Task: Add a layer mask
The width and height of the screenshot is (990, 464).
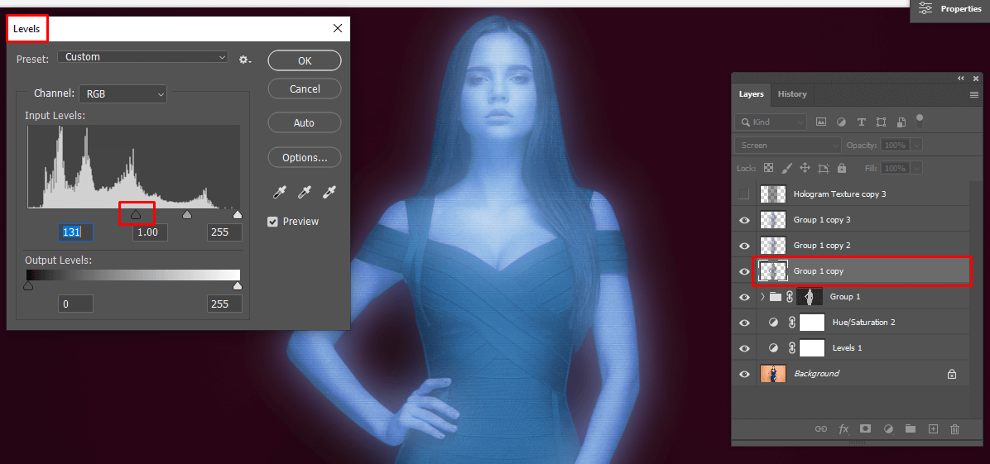Action: (866, 428)
